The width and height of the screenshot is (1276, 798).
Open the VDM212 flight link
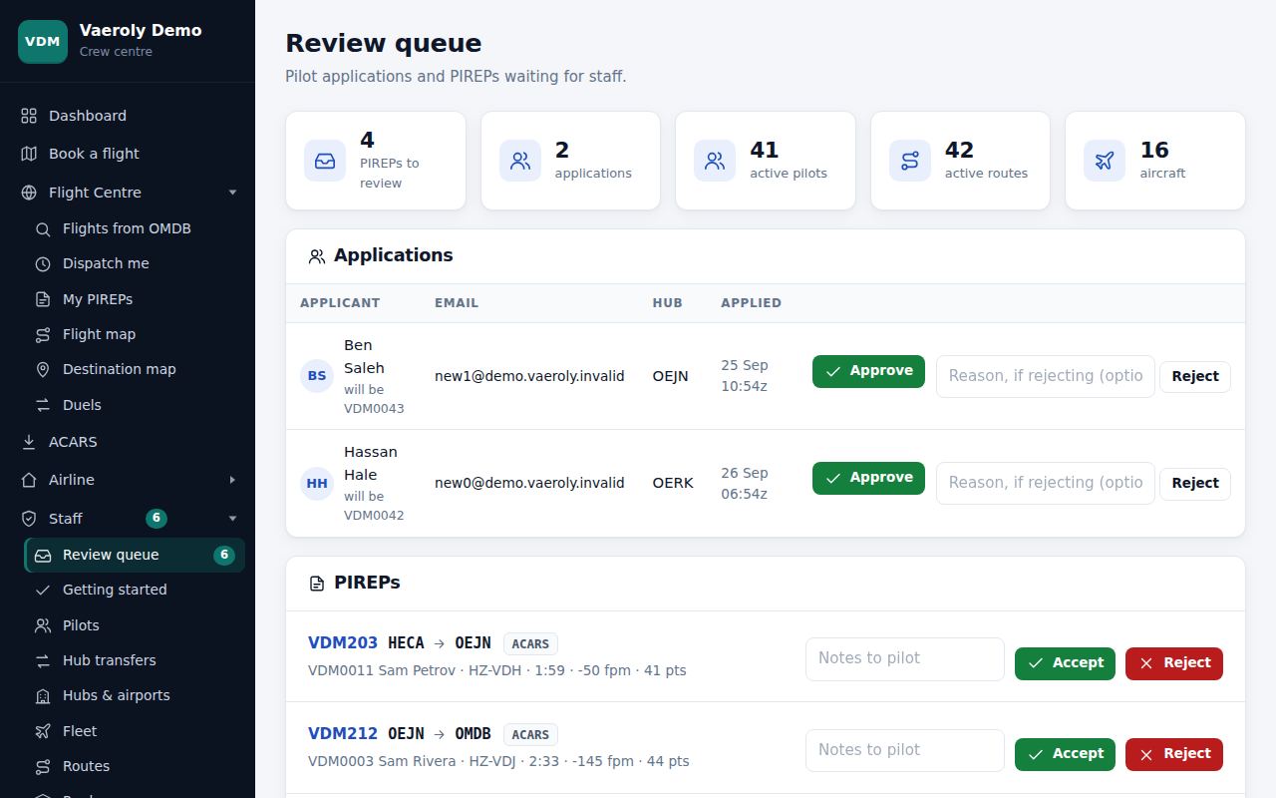tap(343, 734)
